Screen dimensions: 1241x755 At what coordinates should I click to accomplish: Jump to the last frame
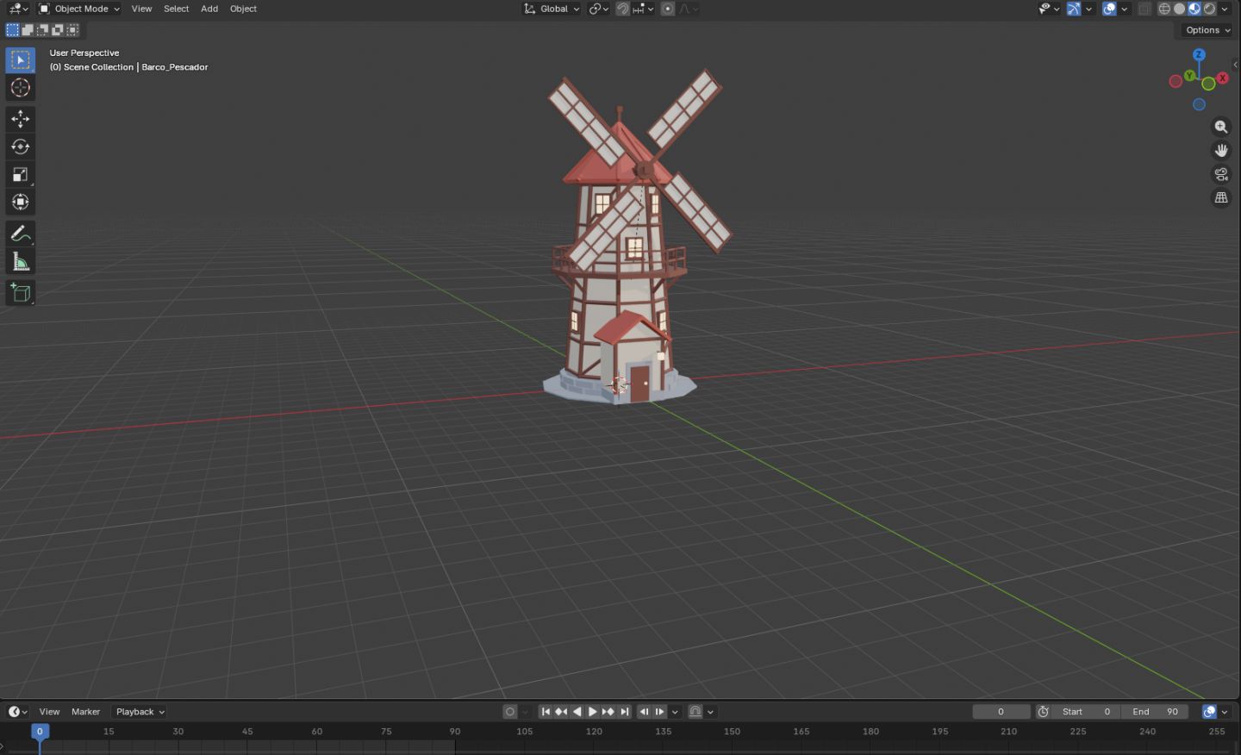625,712
